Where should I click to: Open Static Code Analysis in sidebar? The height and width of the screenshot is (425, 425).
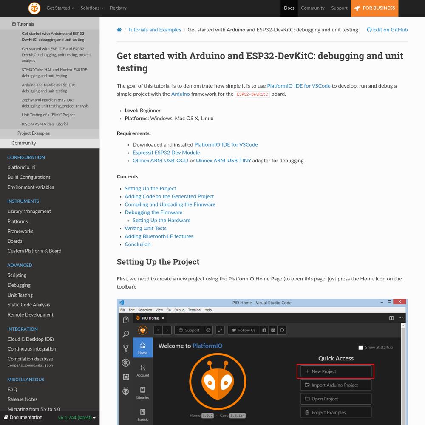coord(29,305)
